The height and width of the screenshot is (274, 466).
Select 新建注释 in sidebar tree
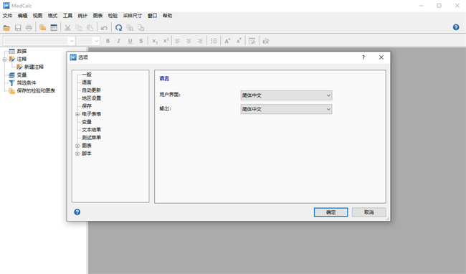(x=34, y=67)
